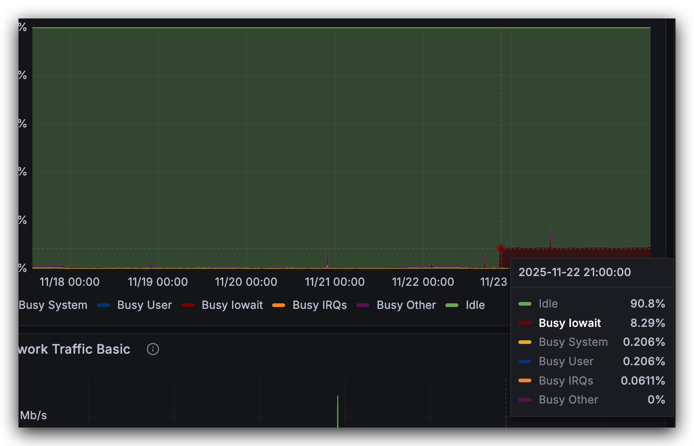The width and height of the screenshot is (694, 446).
Task: Toggle the Busy Iowait legend series
Action: point(232,305)
